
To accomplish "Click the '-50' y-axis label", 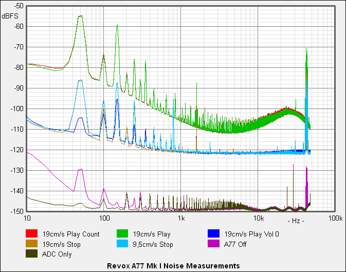I will click(19, 6).
